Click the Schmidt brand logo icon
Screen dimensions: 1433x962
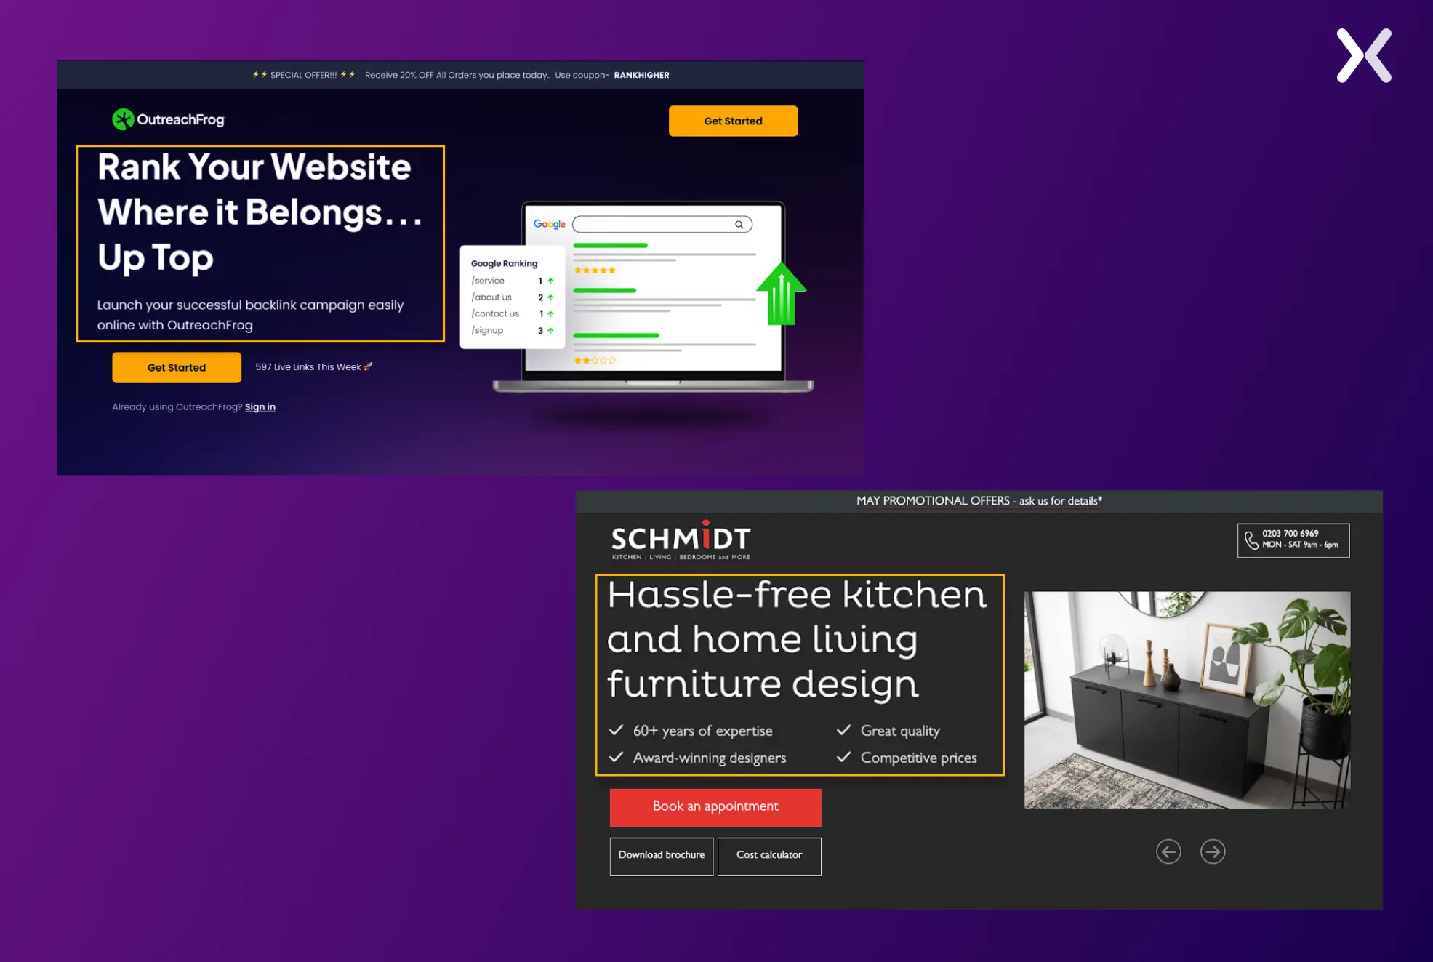(x=681, y=539)
